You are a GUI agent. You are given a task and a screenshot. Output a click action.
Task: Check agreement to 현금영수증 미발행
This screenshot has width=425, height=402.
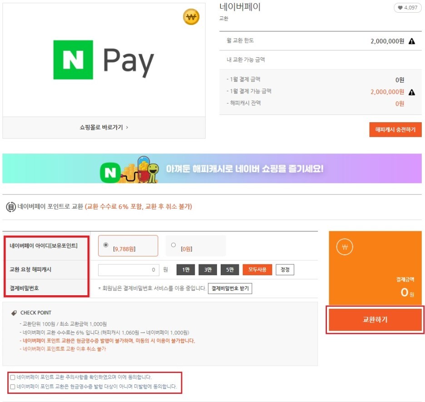point(12,387)
